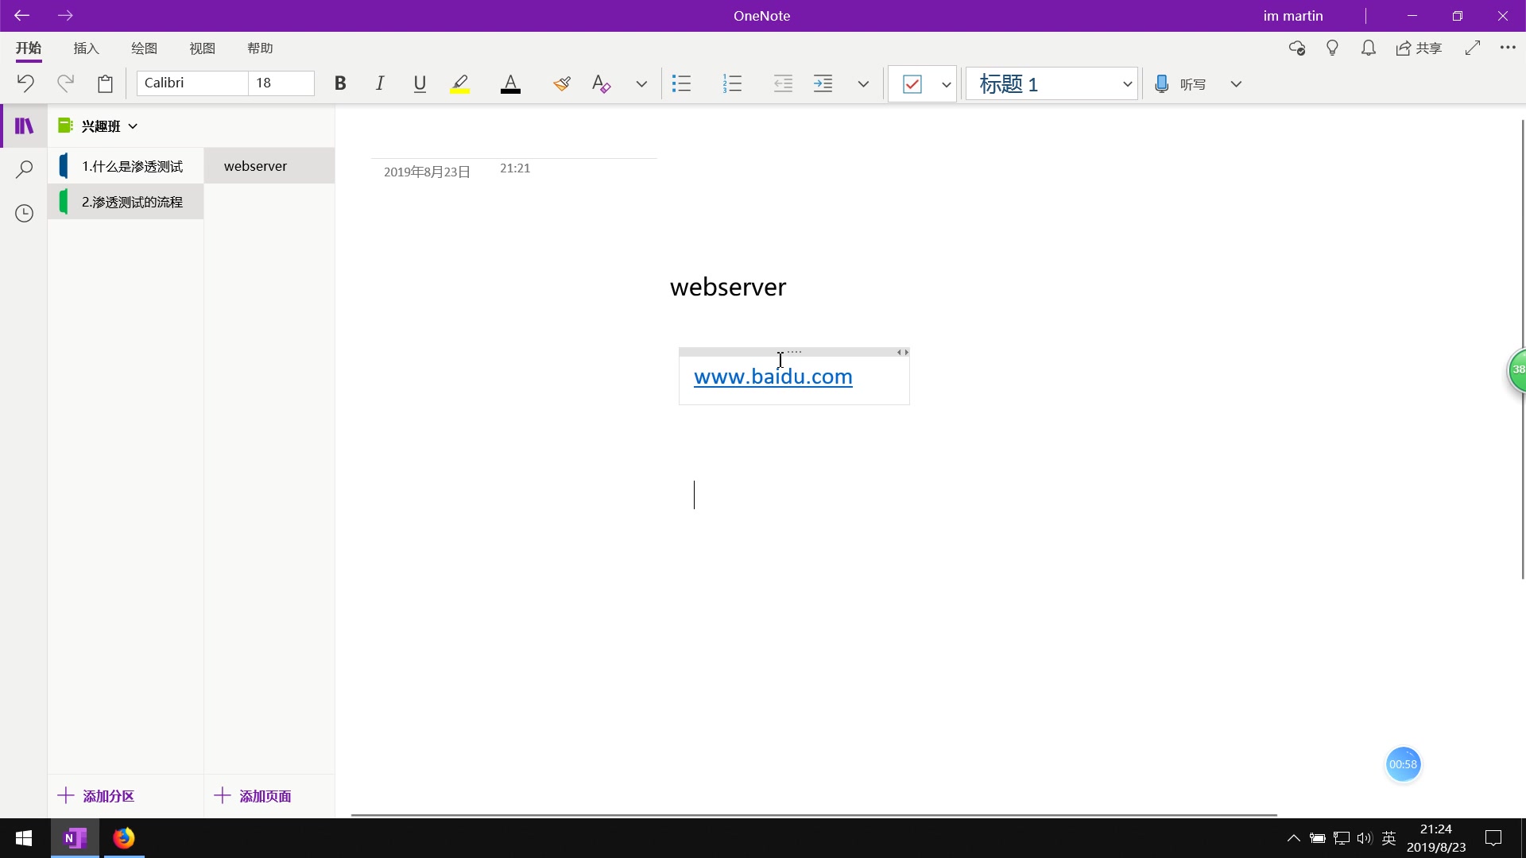
Task: Toggle bold formatting
Action: (x=340, y=83)
